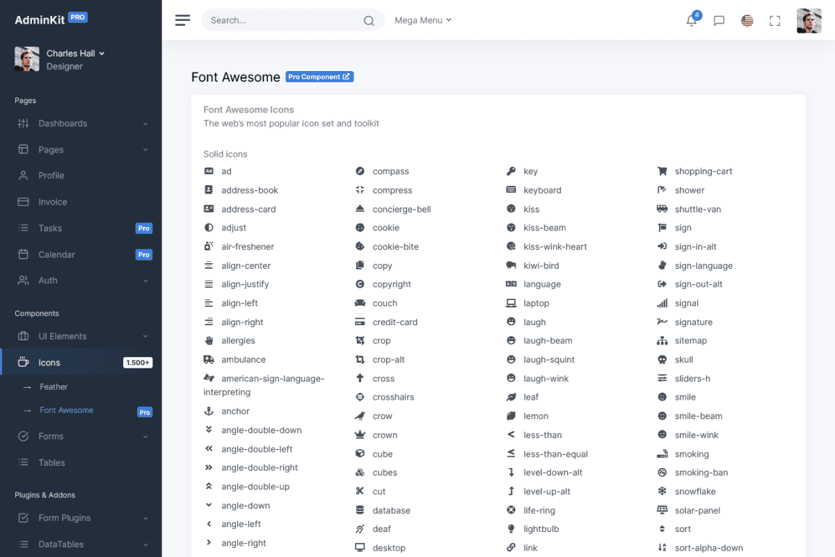Click the 'sort-alpha-down' label
The height and width of the screenshot is (557, 835).
pos(709,548)
